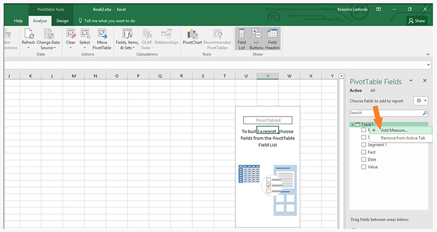Toggle the +/- Buttons option

[x=257, y=39]
